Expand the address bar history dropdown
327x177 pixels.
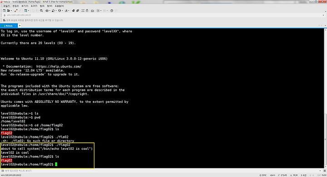(x=323, y=15)
